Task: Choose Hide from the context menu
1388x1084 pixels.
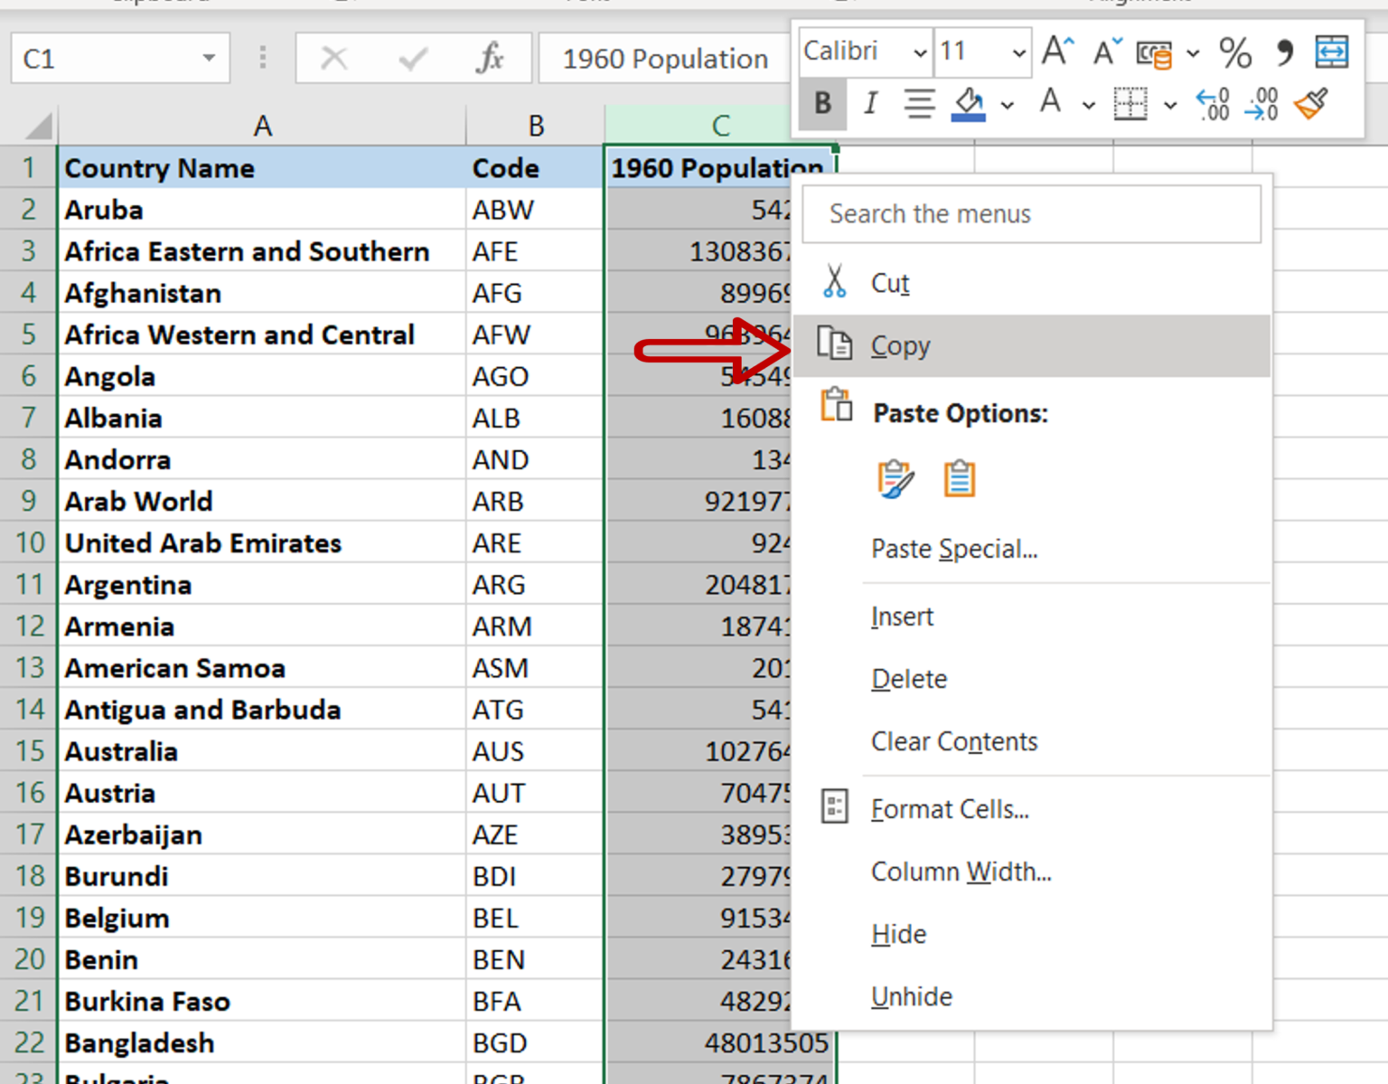Action: [898, 934]
